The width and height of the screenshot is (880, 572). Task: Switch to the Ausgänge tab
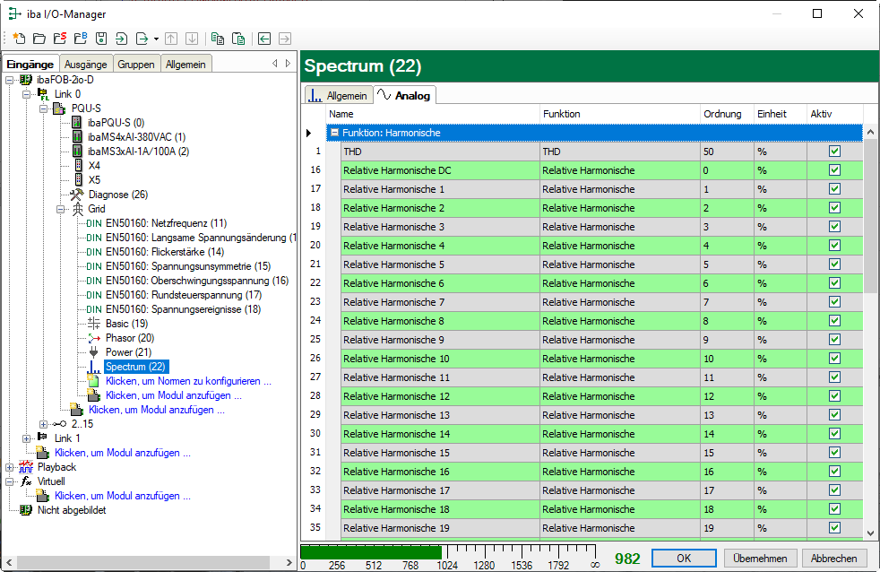click(86, 64)
